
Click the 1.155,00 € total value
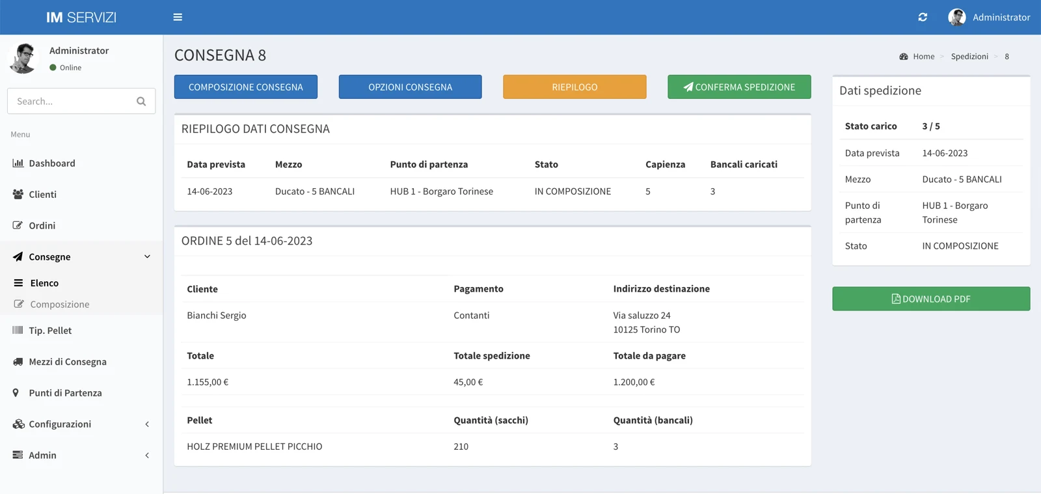208,382
